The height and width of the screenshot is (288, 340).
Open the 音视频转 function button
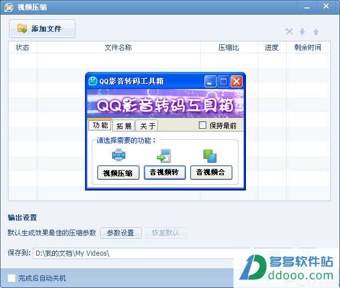point(165,172)
